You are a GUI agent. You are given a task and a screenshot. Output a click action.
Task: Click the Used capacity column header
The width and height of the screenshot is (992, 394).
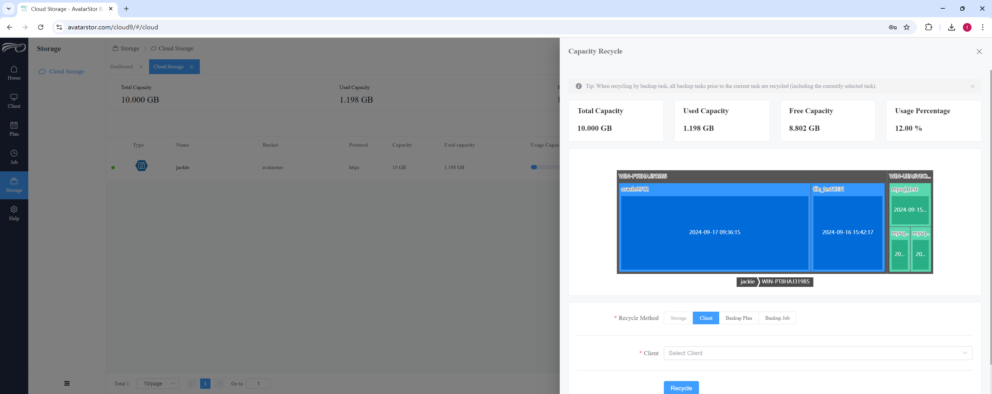tap(459, 145)
